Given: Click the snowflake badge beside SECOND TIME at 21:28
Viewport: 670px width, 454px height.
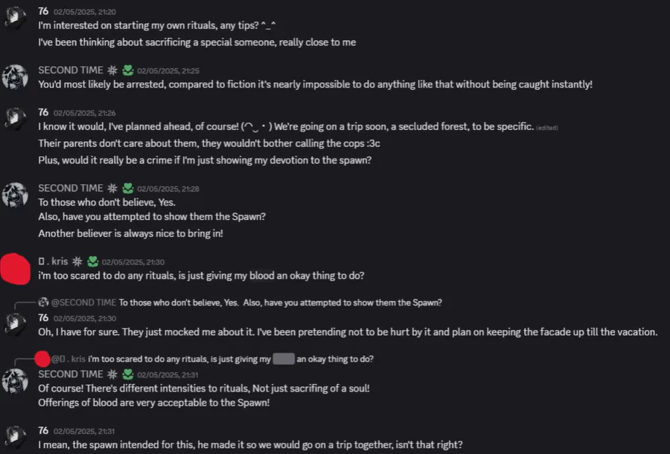Looking at the screenshot, I should [112, 188].
